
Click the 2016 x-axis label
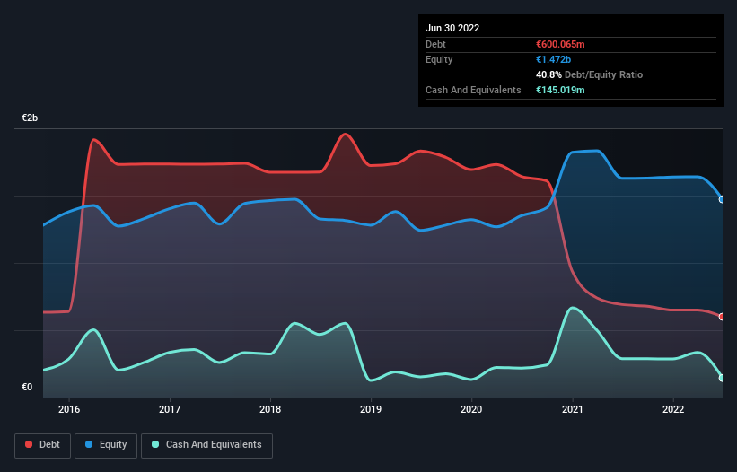[x=69, y=409]
